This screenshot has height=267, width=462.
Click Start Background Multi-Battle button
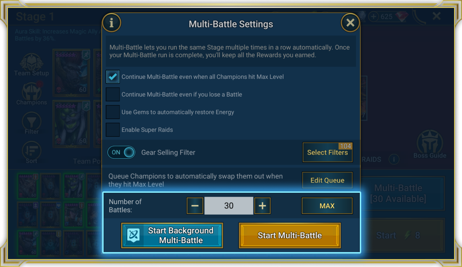pos(172,235)
